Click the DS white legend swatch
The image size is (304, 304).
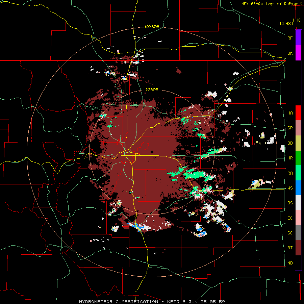298,203
